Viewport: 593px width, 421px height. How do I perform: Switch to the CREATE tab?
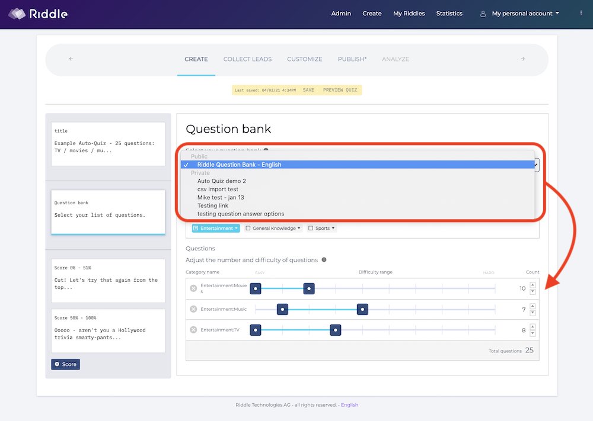coord(196,59)
